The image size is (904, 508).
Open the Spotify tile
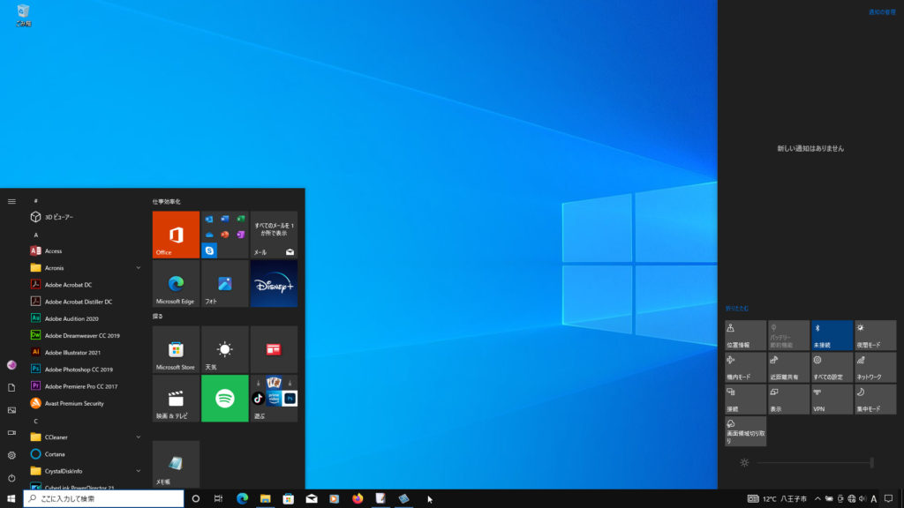tap(224, 398)
